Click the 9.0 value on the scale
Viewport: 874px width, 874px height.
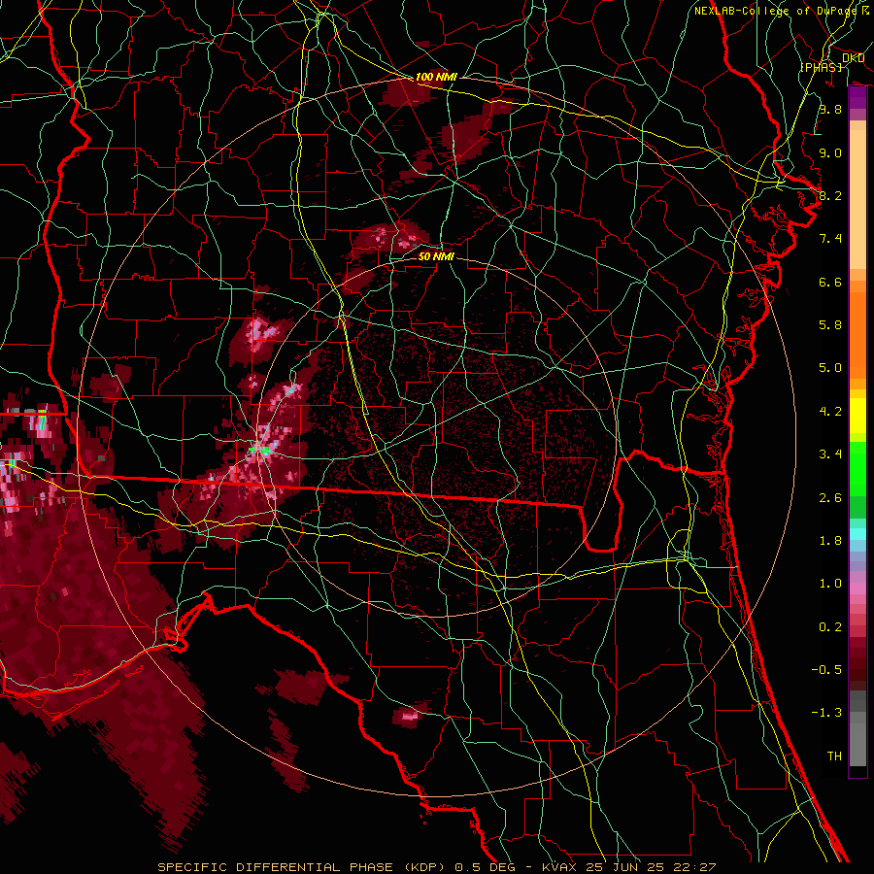[830, 152]
